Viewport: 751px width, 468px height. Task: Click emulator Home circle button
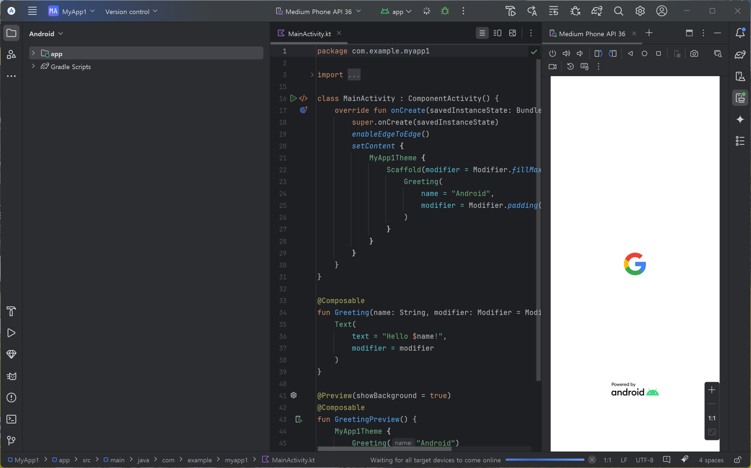644,53
